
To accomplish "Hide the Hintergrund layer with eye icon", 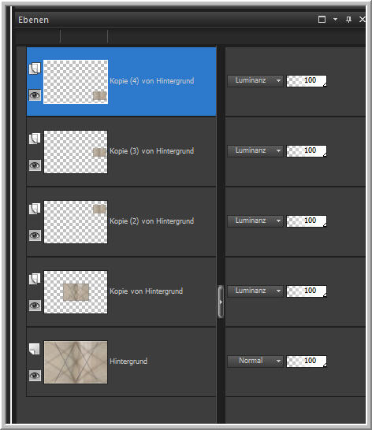I will 35,376.
